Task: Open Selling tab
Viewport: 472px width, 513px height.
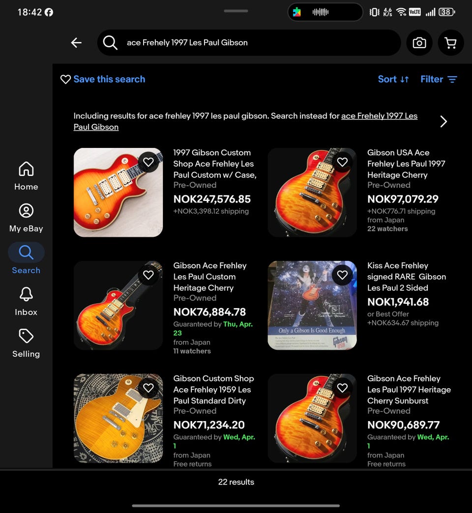Action: (x=26, y=343)
